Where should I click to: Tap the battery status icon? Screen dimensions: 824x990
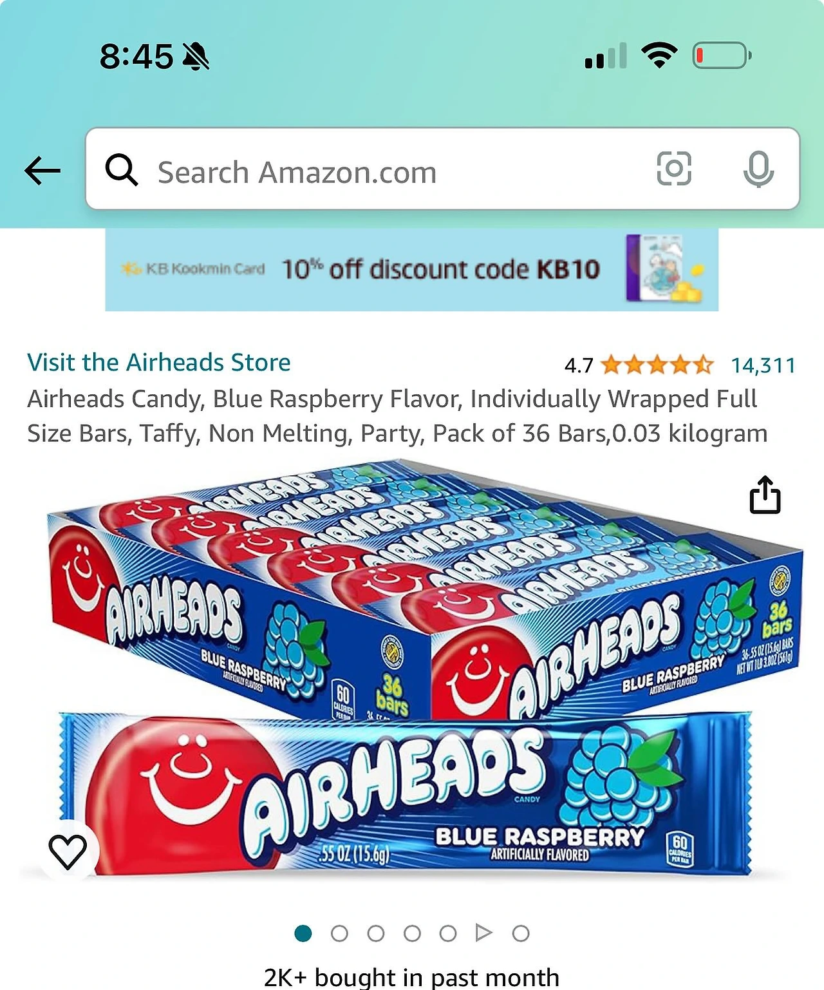tap(722, 56)
